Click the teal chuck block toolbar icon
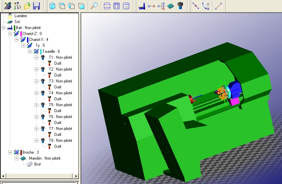This screenshot has width=282, height=184. (x=171, y=6)
